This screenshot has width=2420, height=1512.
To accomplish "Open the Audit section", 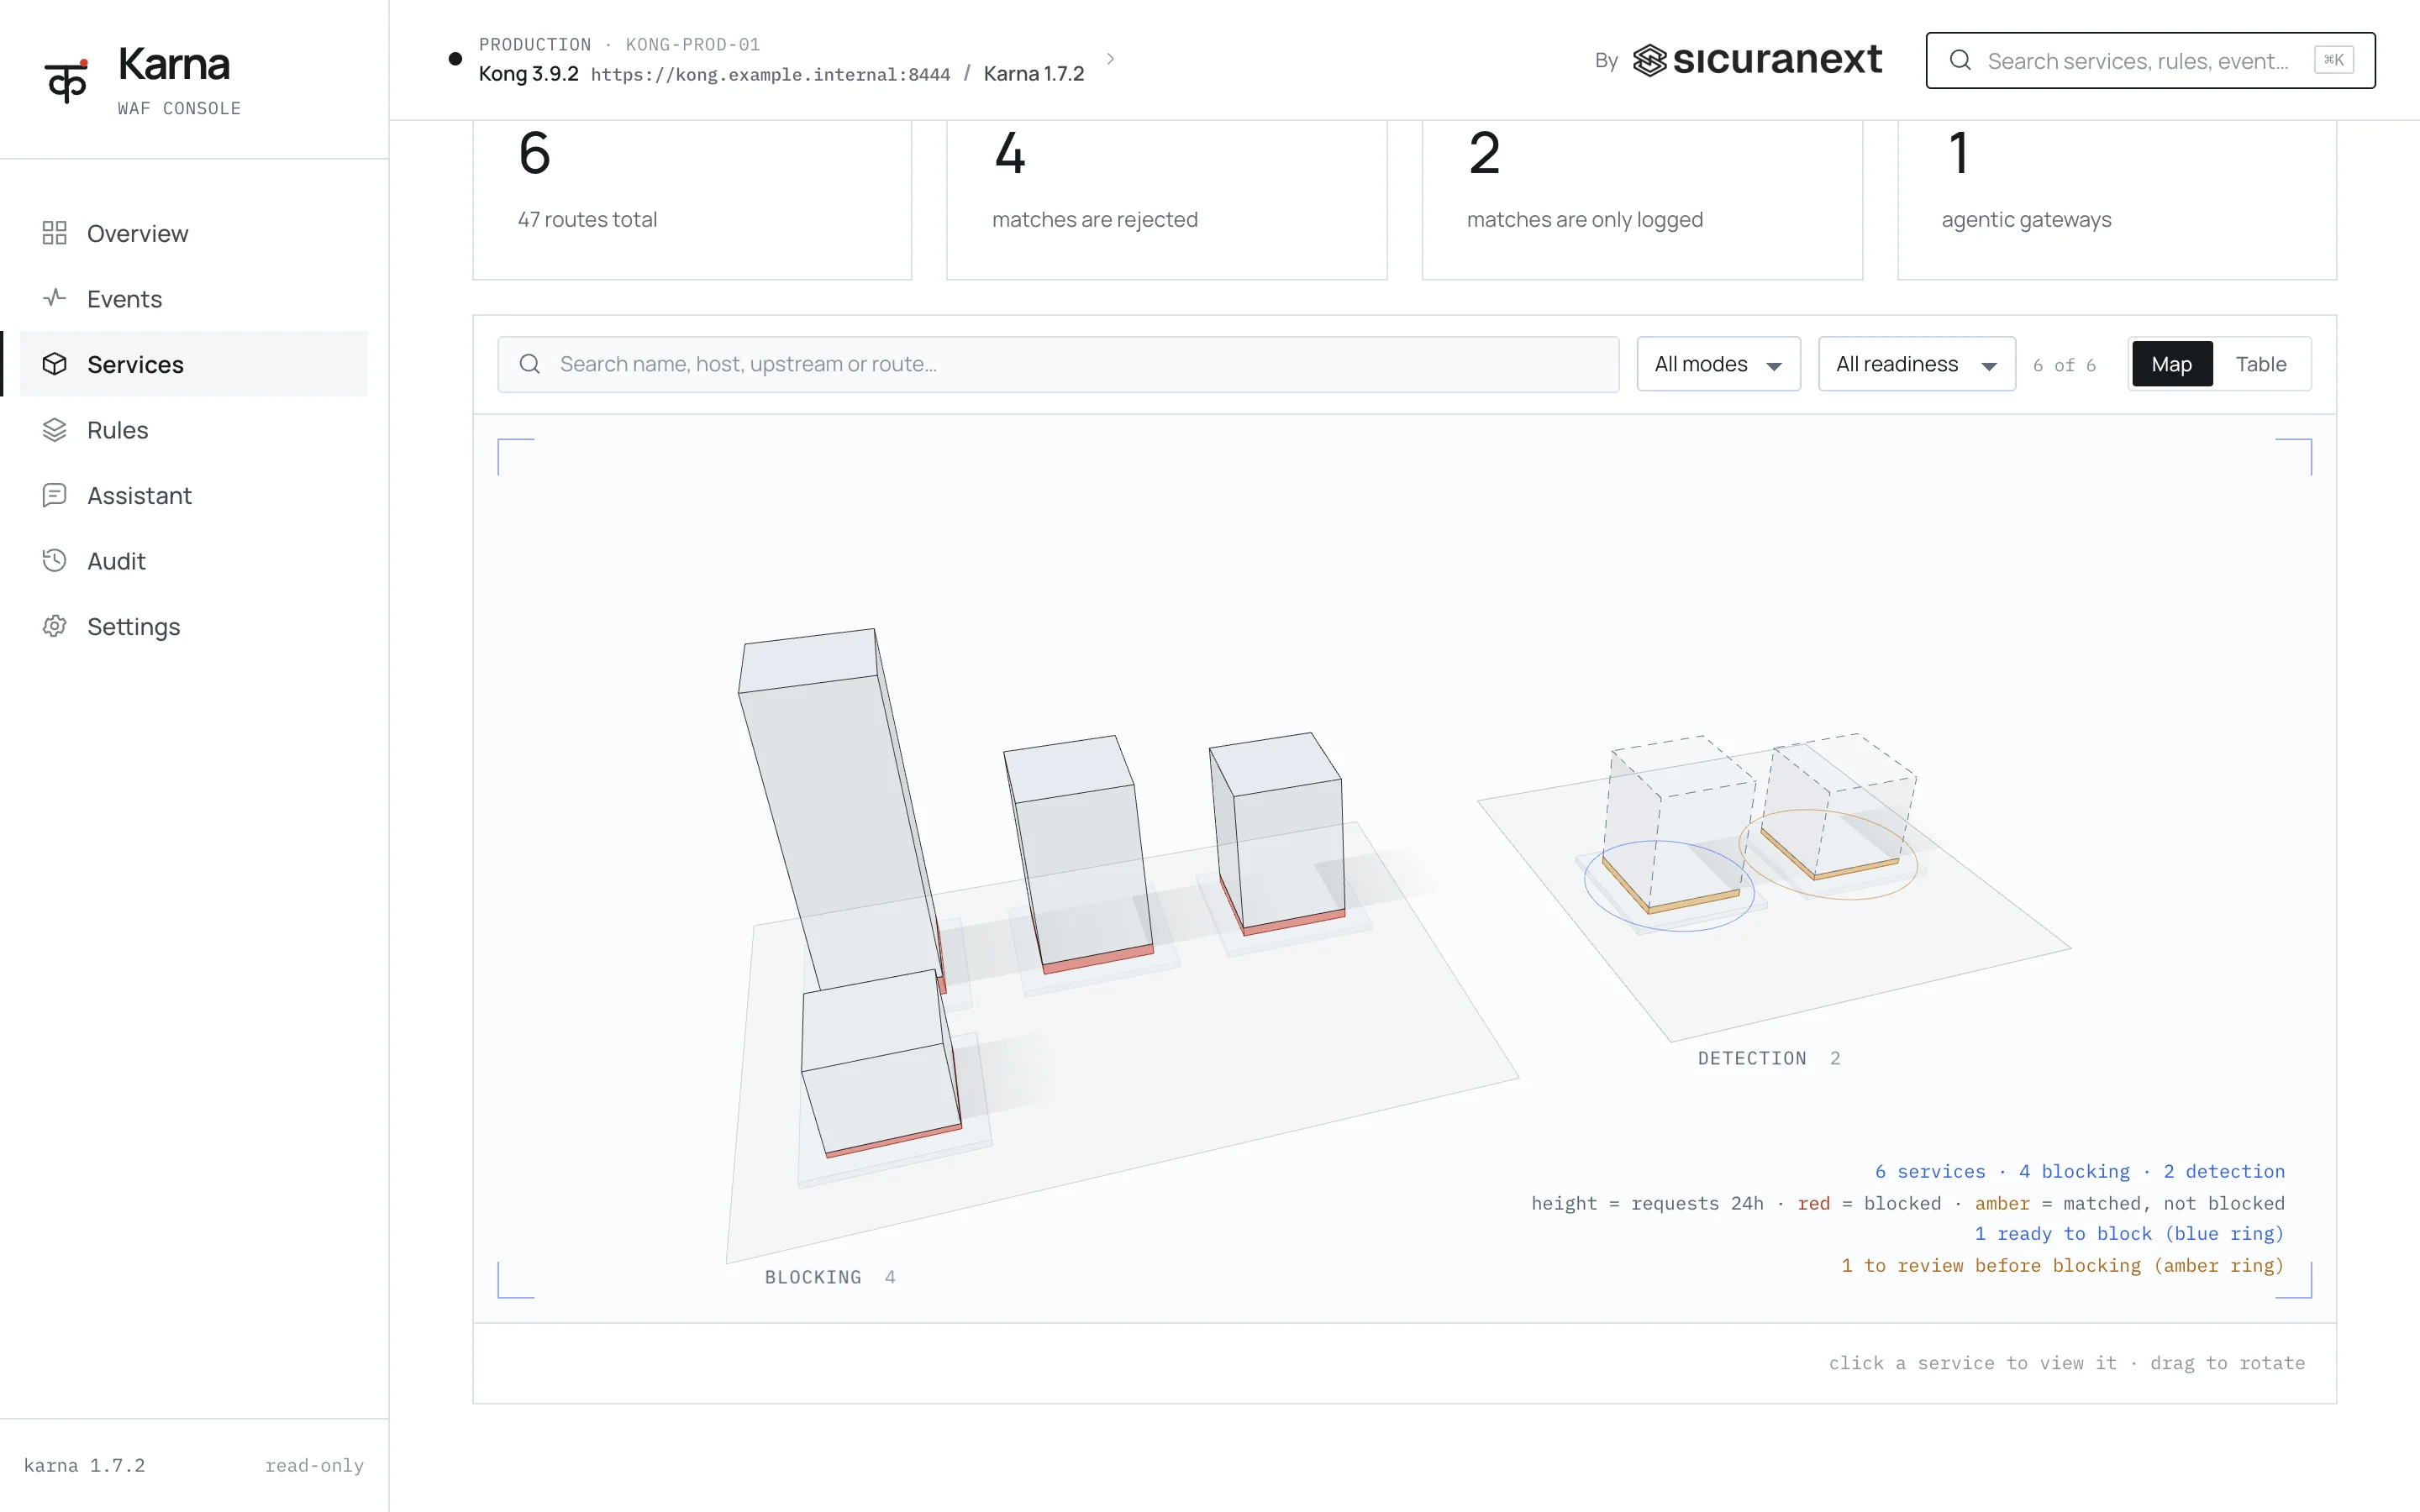I will (194, 561).
